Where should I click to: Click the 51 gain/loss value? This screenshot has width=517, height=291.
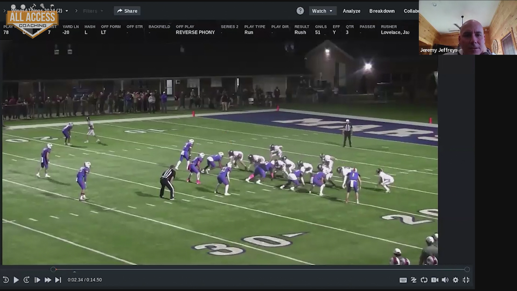(x=318, y=32)
